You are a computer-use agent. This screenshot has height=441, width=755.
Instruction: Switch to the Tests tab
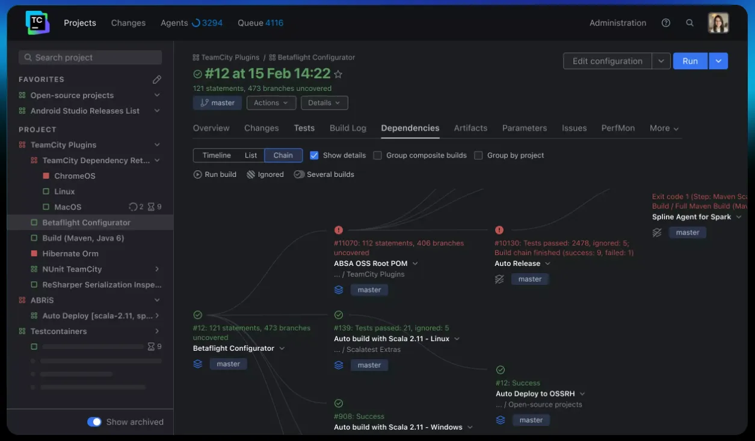(304, 128)
